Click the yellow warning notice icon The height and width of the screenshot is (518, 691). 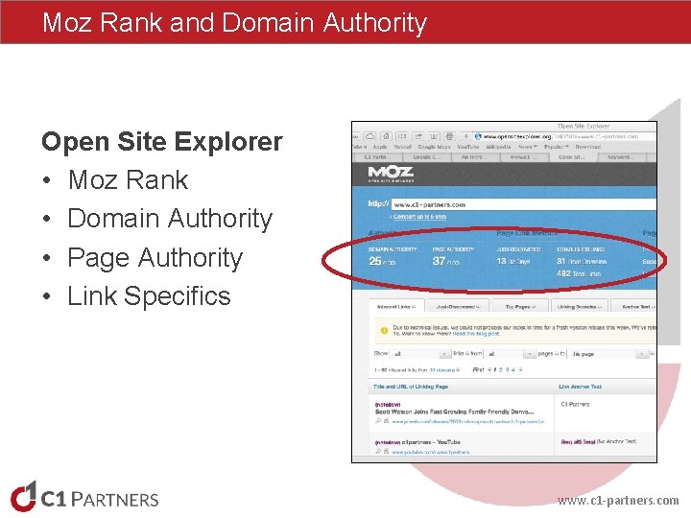point(384,330)
